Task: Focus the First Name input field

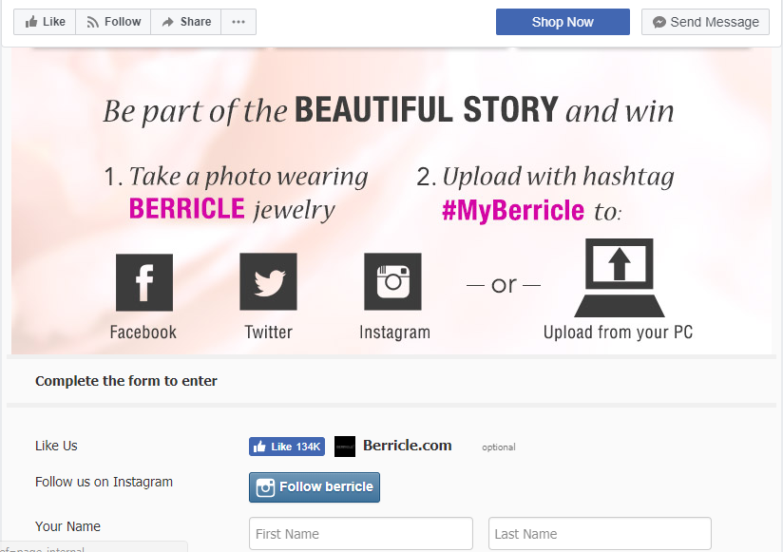Action: [x=361, y=534]
